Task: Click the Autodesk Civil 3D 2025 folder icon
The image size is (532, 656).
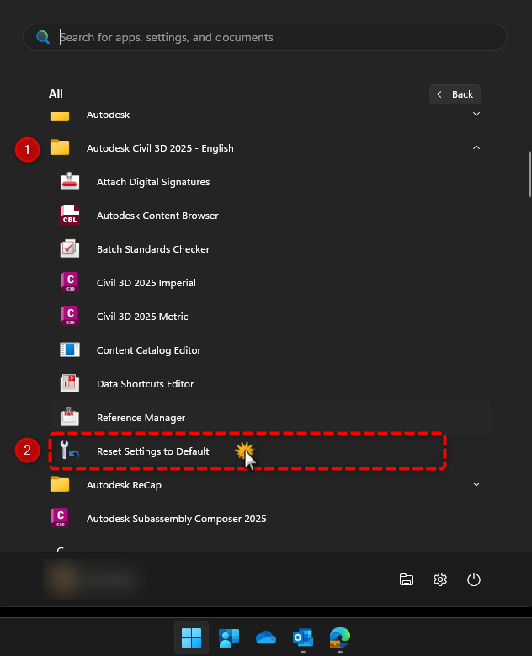Action: (60, 147)
